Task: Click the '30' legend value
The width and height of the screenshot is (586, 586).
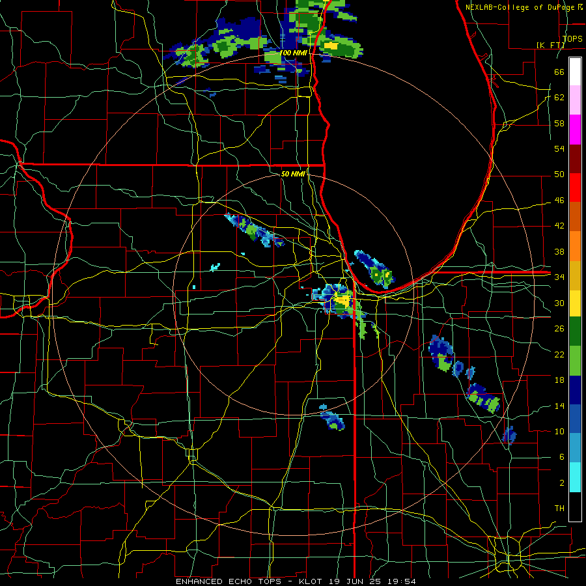Action: pyautogui.click(x=559, y=303)
